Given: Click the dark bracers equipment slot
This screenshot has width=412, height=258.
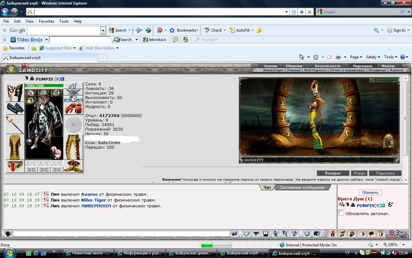Looking at the screenshot, I should pos(15,108).
